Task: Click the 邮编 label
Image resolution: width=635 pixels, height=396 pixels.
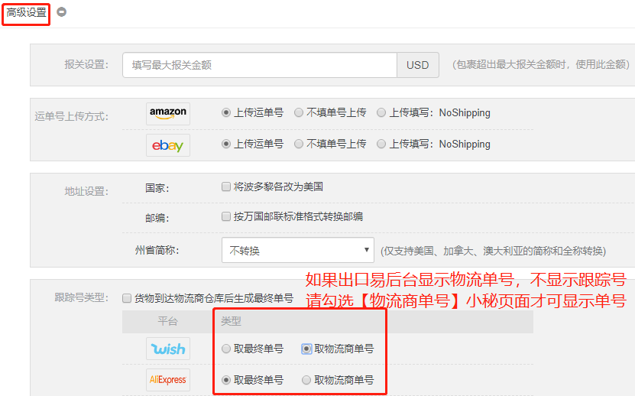Action: coord(157,218)
